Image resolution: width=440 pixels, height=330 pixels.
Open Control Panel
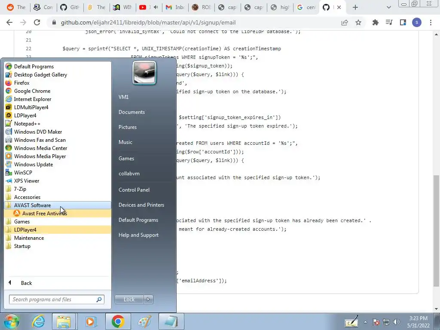[134, 189]
